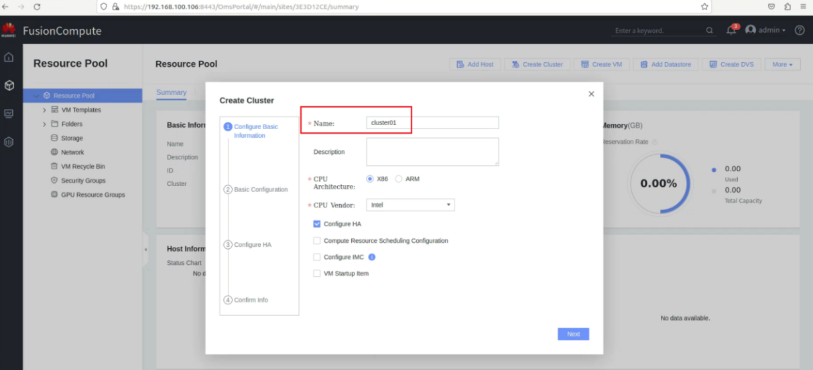Switch to the Summary tab
The width and height of the screenshot is (813, 370).
172,92
